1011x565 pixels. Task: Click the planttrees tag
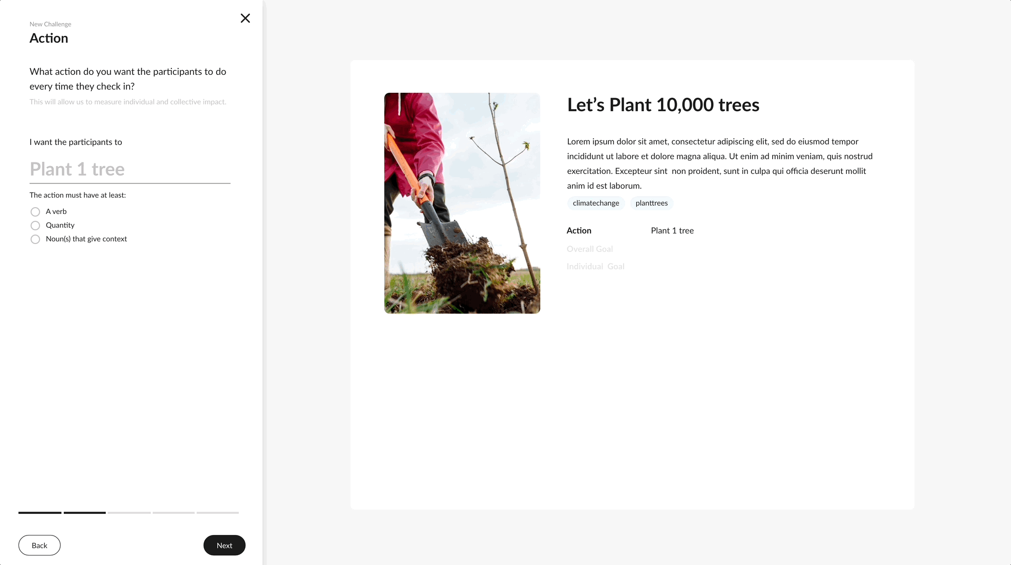click(651, 203)
